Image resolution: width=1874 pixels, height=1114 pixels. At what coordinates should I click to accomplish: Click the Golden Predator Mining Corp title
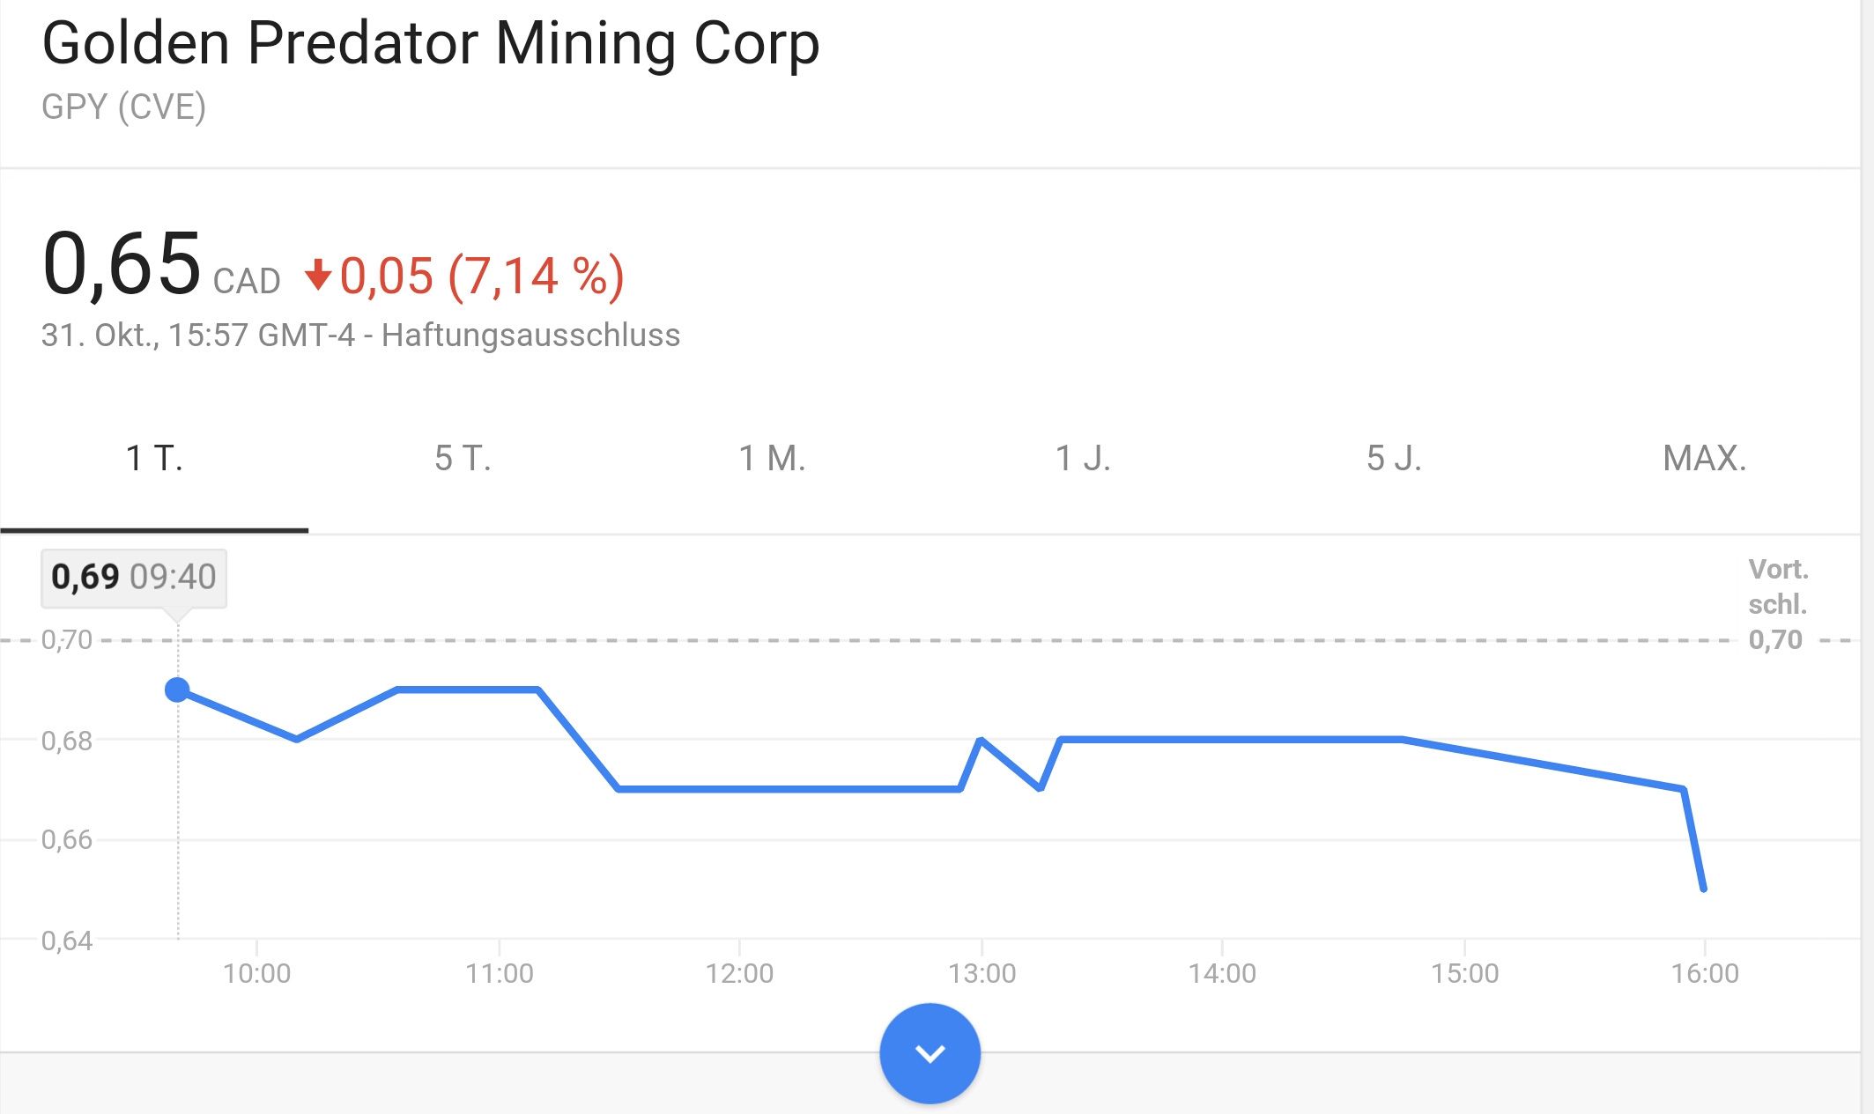(x=431, y=43)
